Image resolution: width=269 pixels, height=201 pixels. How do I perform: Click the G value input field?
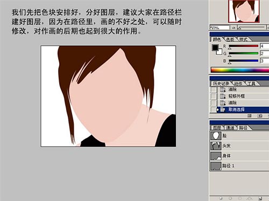pos(265,53)
